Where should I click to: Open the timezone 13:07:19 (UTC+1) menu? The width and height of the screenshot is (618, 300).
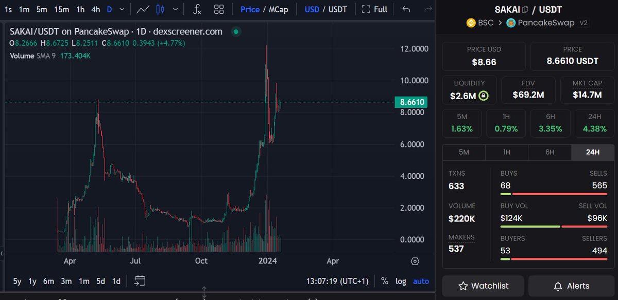[337, 281]
